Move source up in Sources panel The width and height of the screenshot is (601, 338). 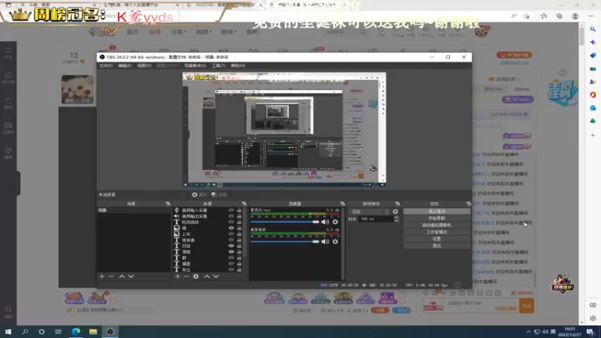coord(207,276)
